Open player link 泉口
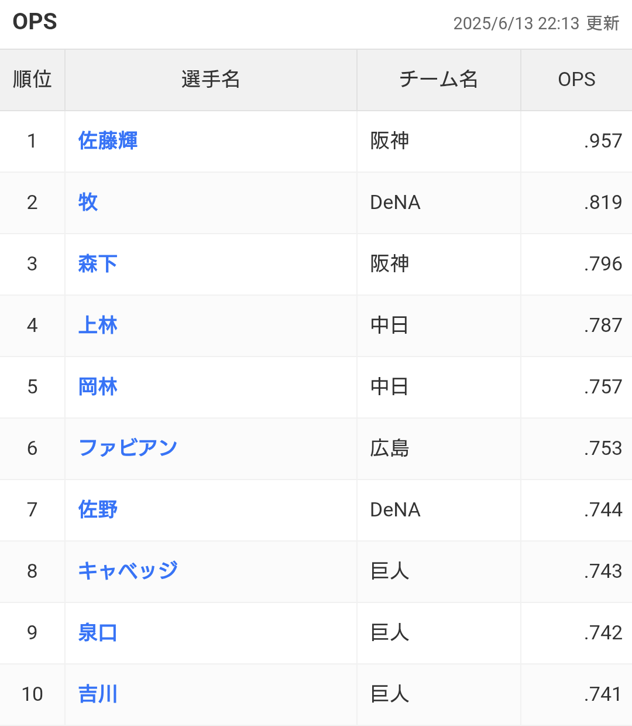Screen dimensions: 632x726 98,633
